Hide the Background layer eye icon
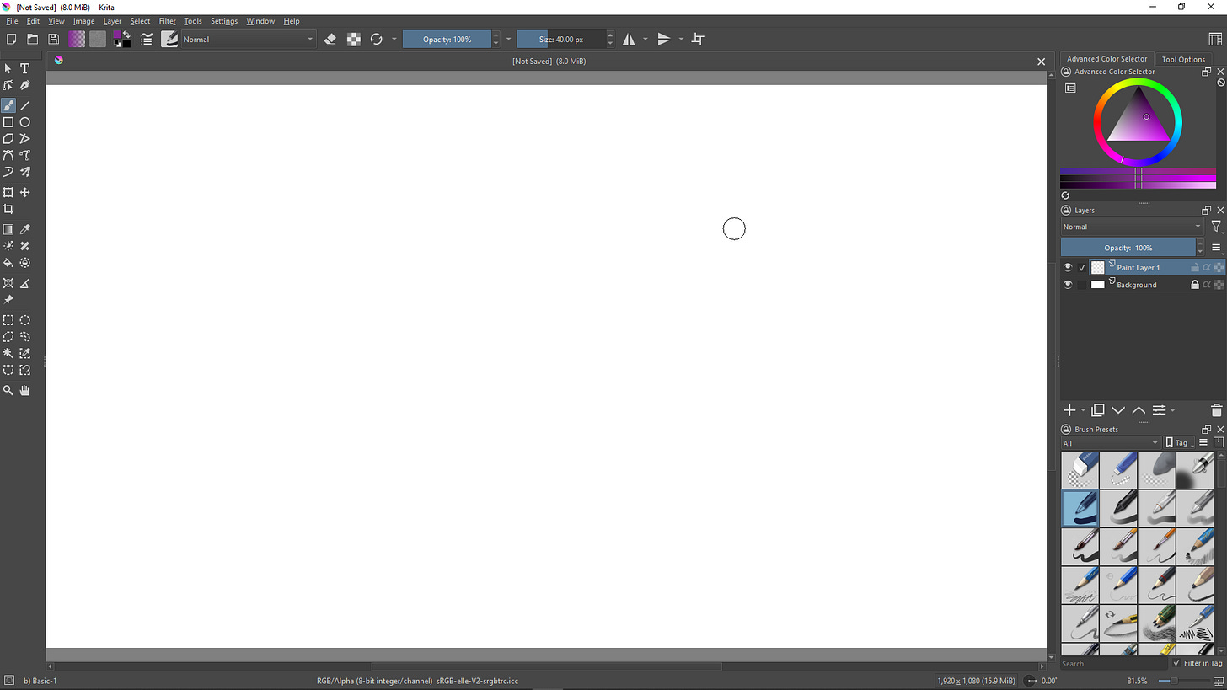The width and height of the screenshot is (1227, 690). [x=1068, y=285]
